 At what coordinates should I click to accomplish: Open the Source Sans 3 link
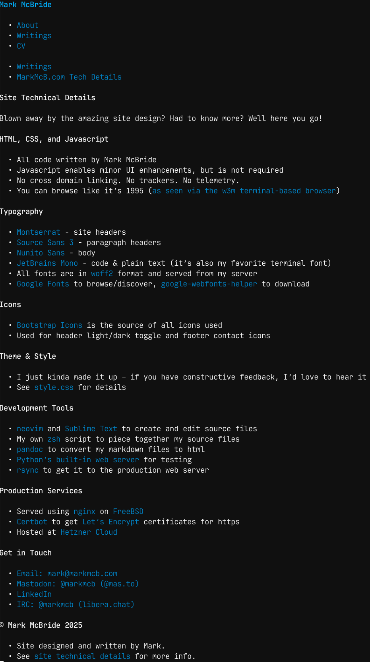pyautogui.click(x=45, y=243)
